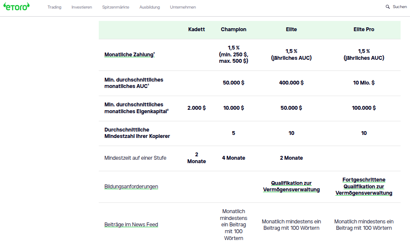Screen dimensions: 410x243
Task: Open the Beiträge im News Feed link
Action: point(131,225)
